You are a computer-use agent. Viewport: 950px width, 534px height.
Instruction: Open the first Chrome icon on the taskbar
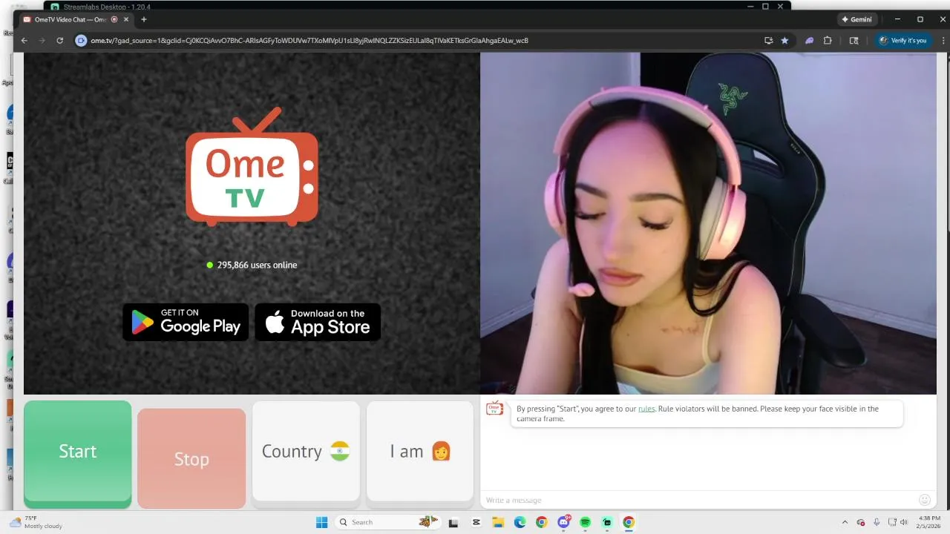pyautogui.click(x=542, y=522)
